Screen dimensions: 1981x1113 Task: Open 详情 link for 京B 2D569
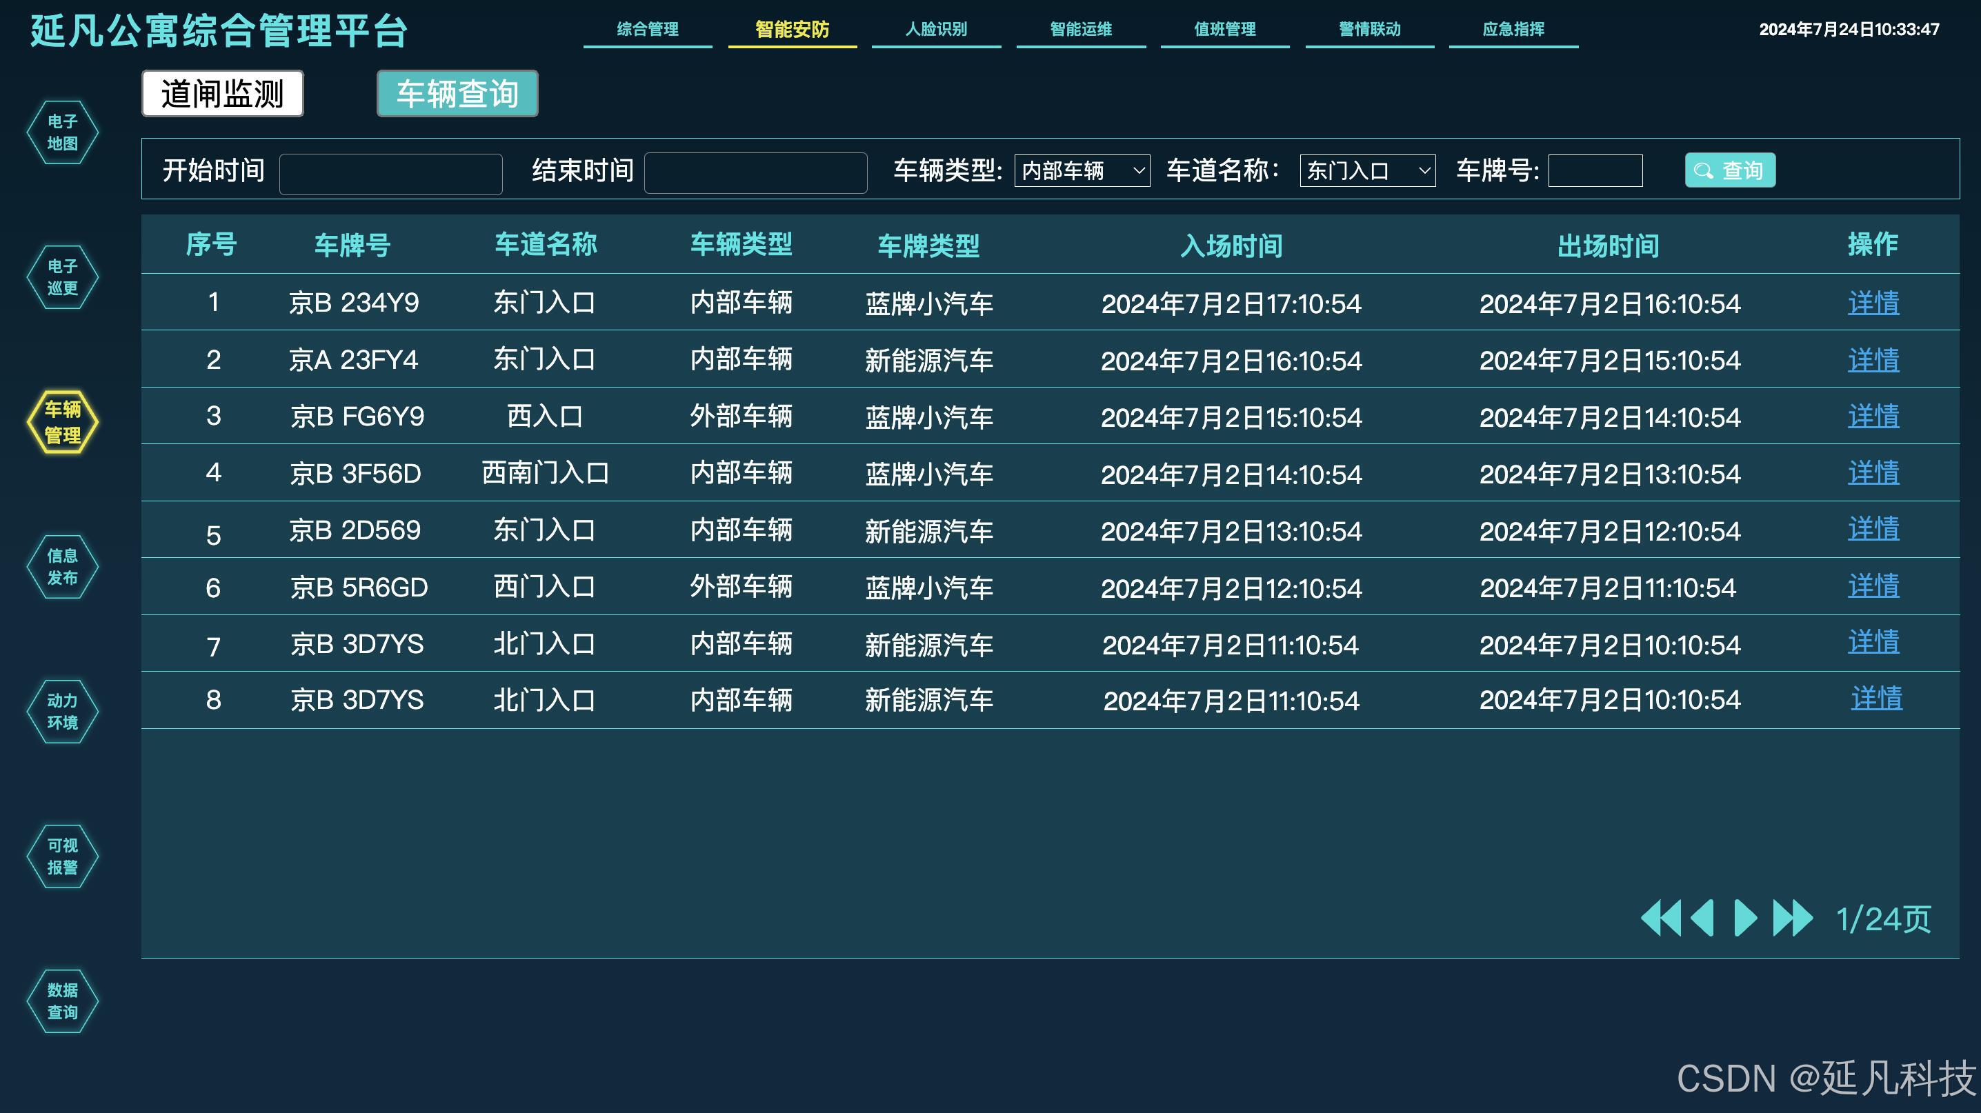pyautogui.click(x=1873, y=529)
